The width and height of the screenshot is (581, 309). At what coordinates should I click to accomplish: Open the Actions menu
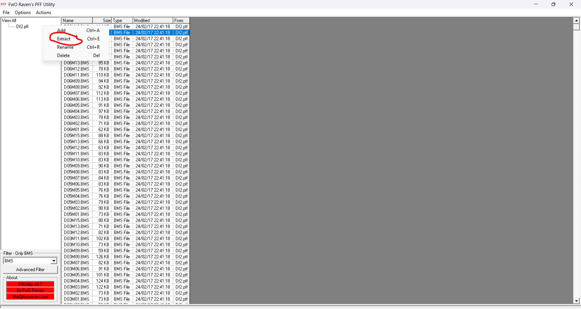[44, 12]
